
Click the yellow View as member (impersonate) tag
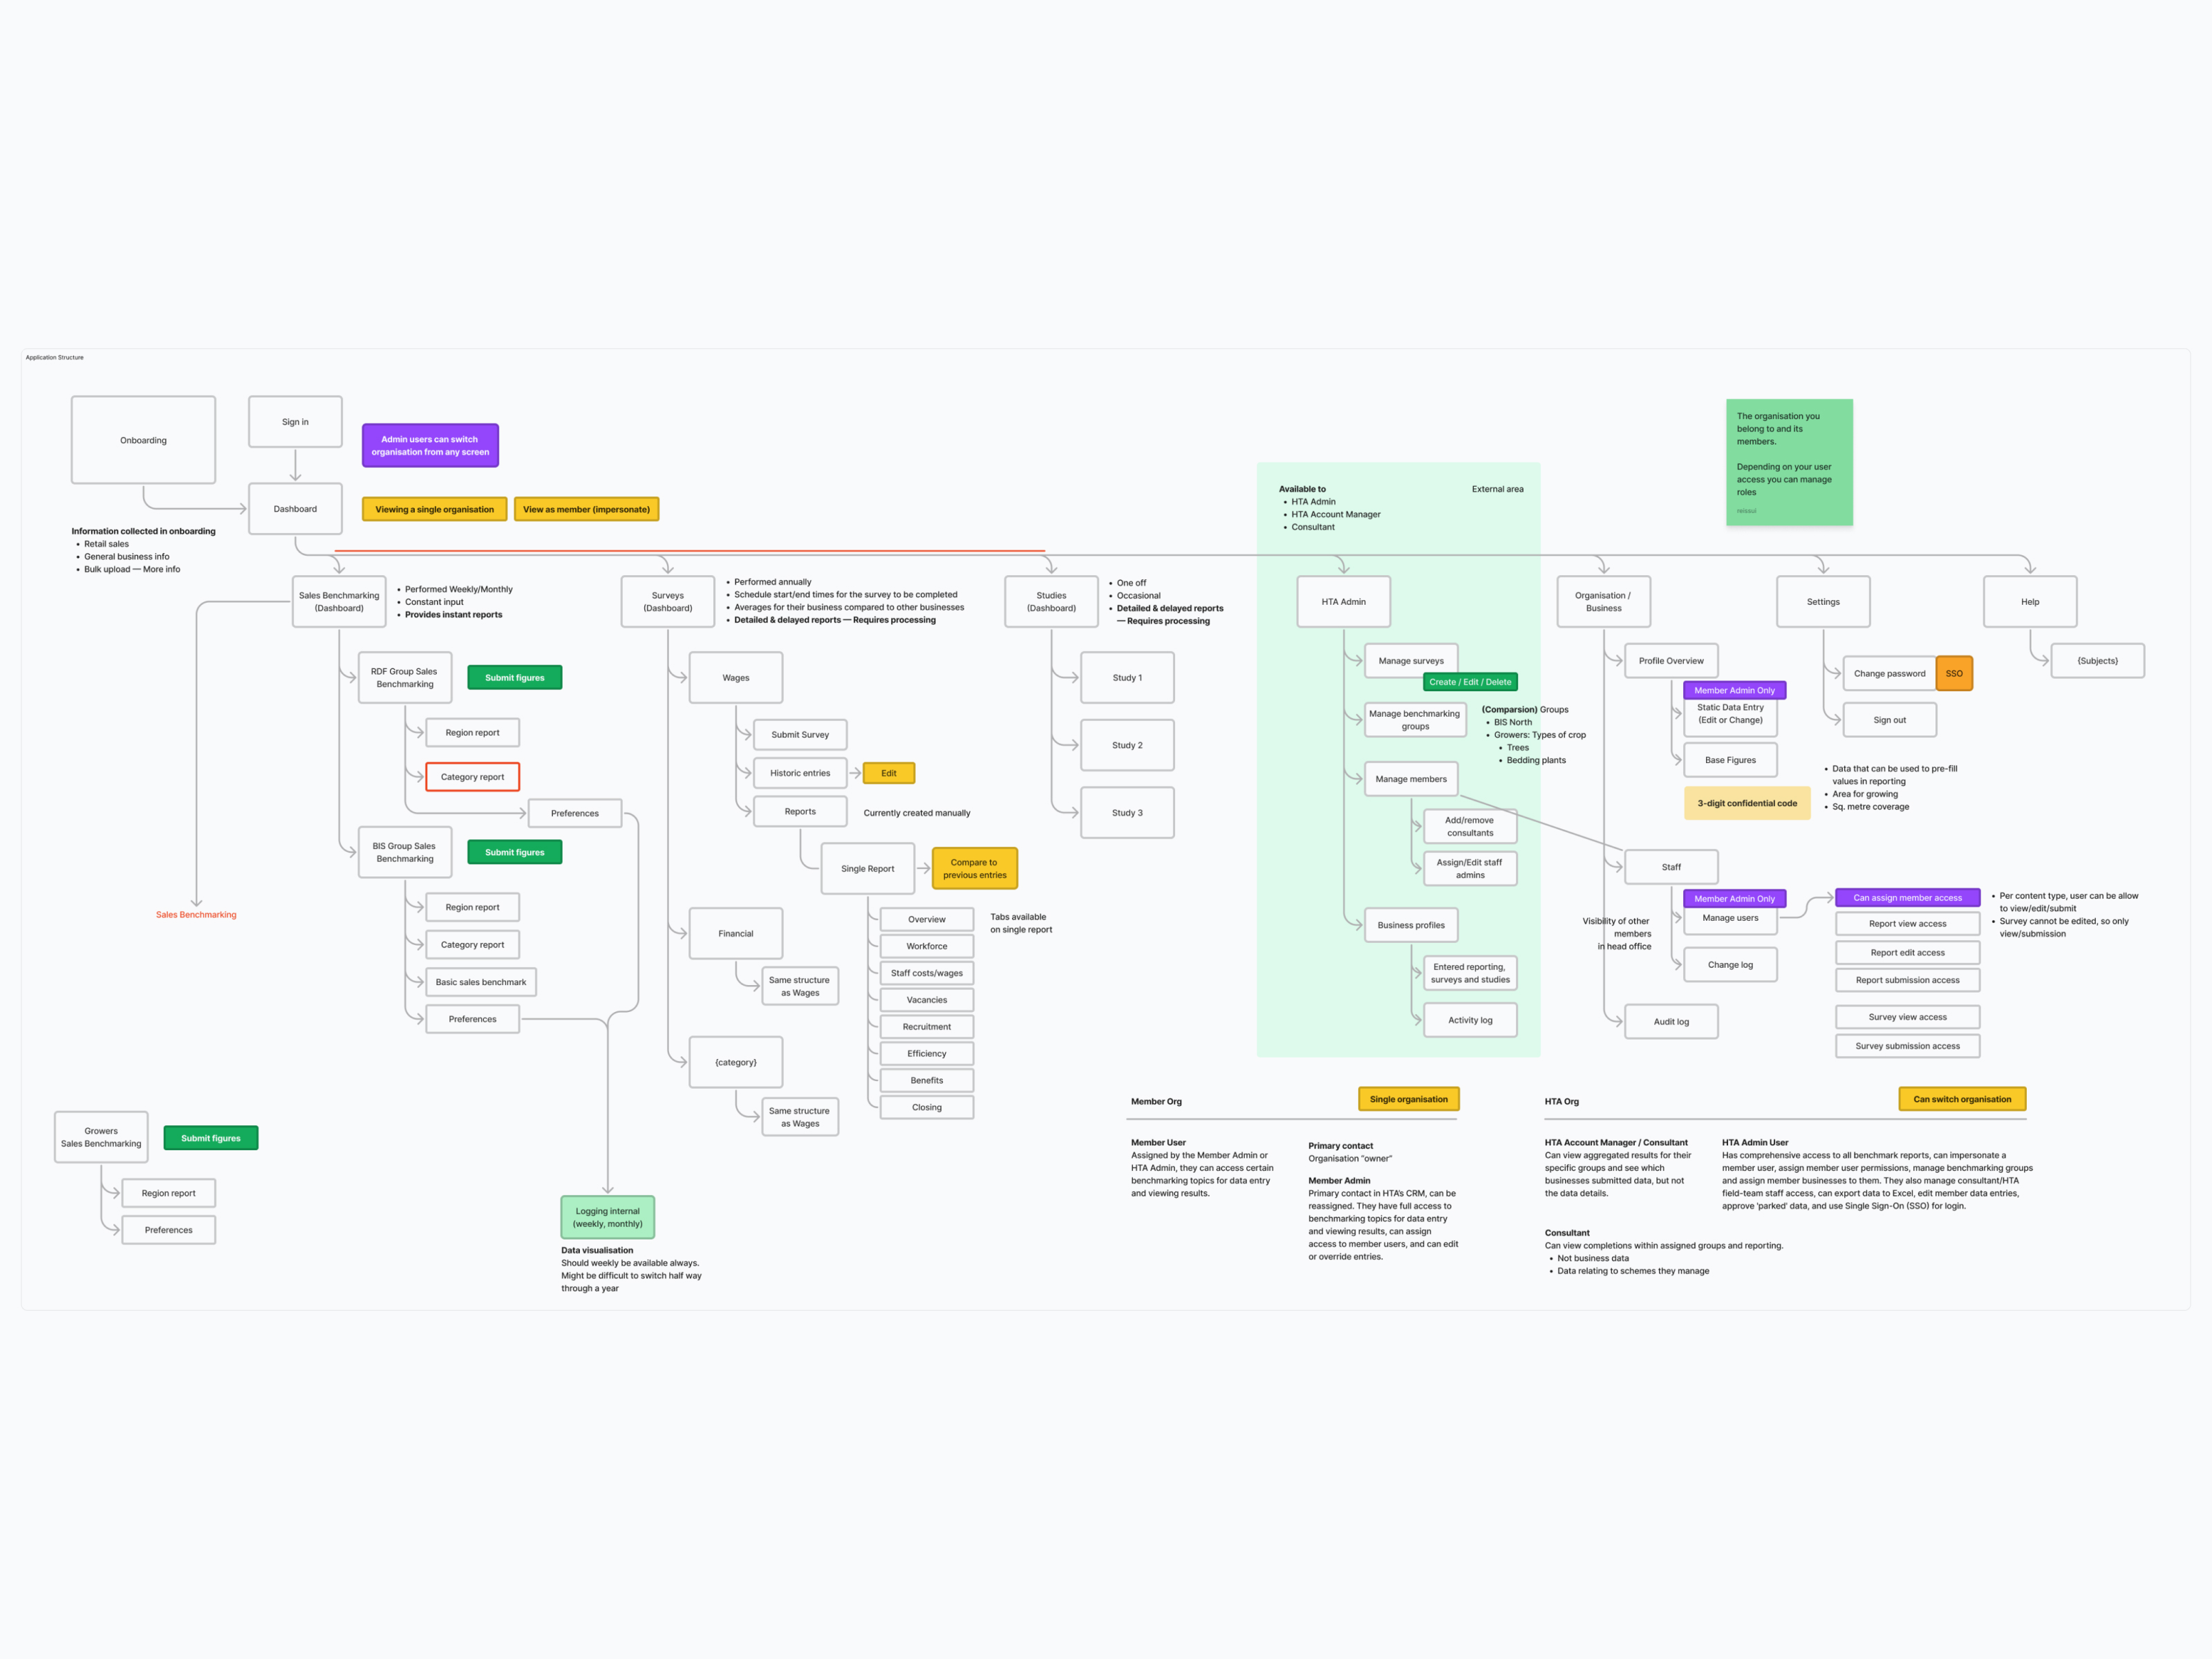click(586, 509)
